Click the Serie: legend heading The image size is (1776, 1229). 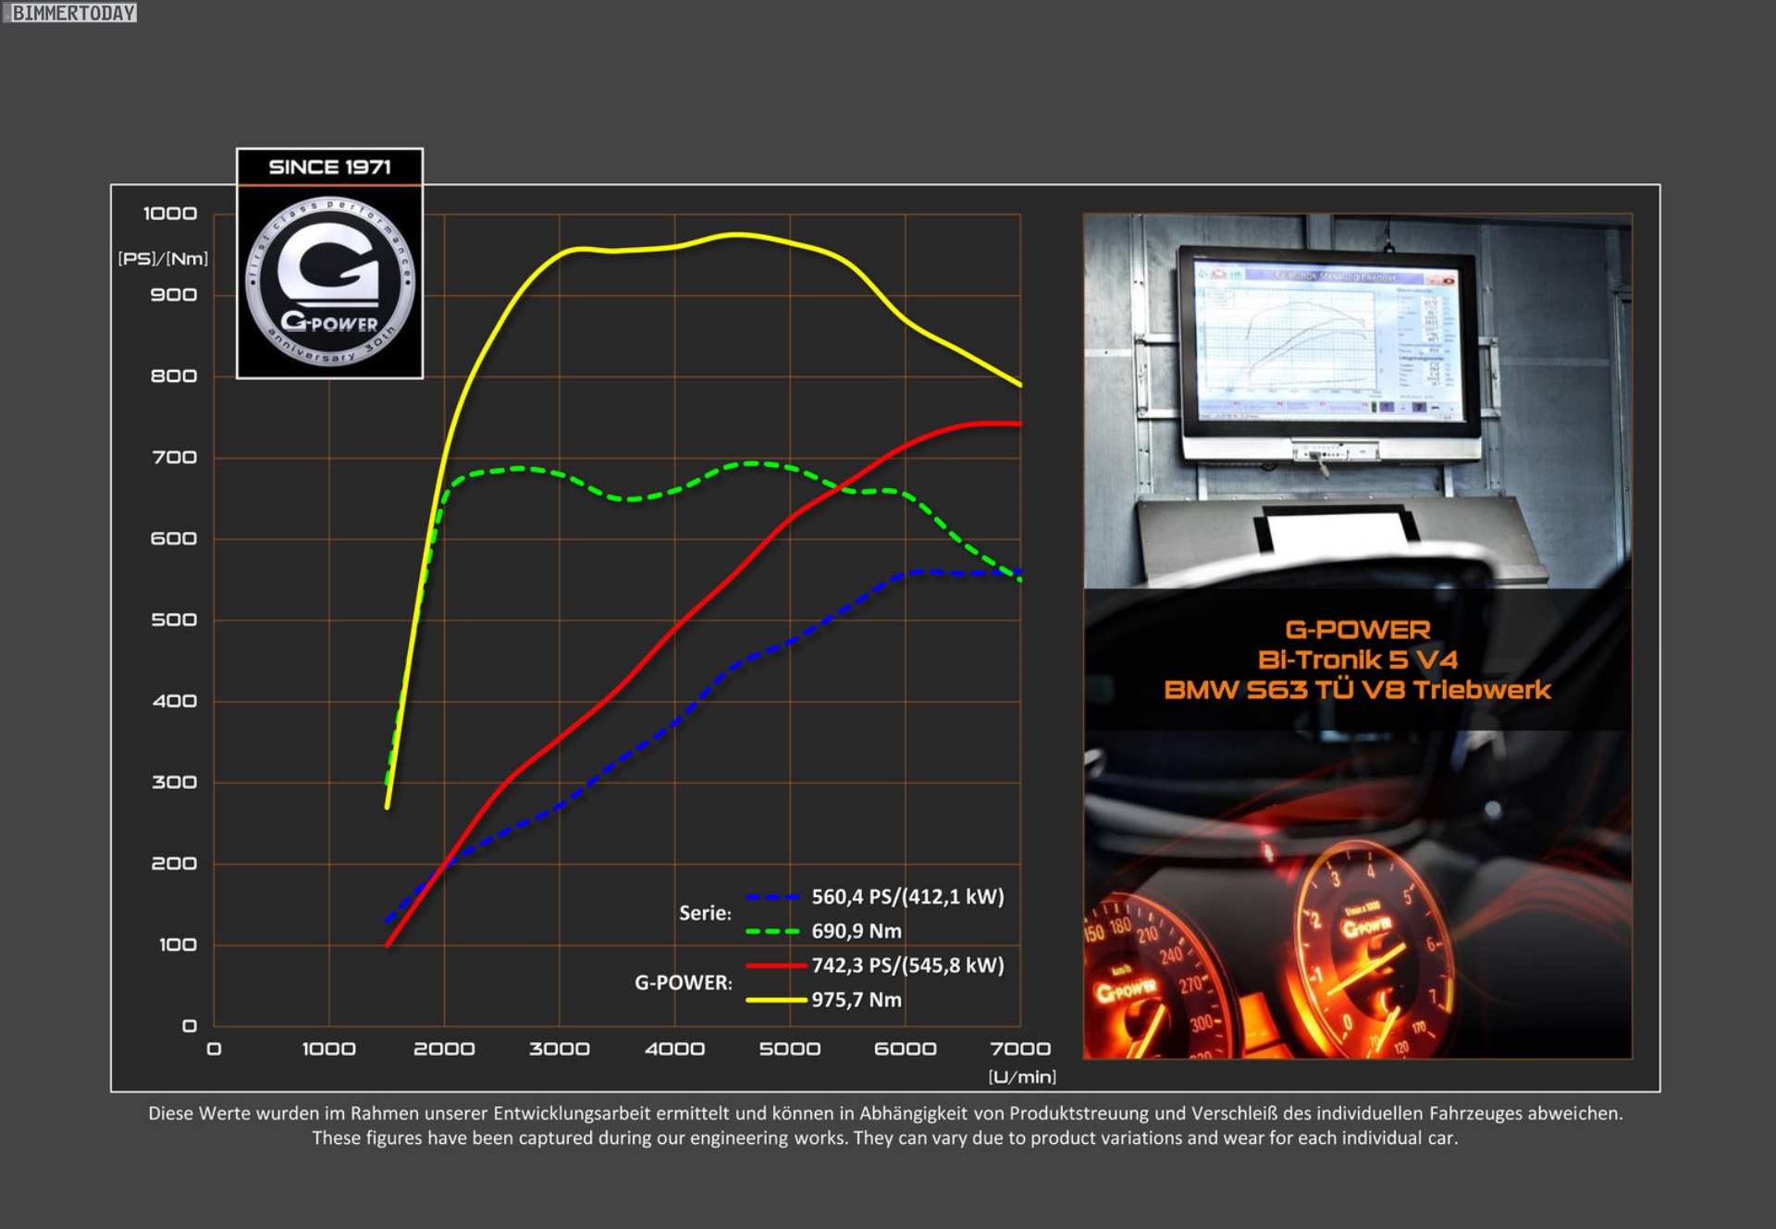[705, 914]
